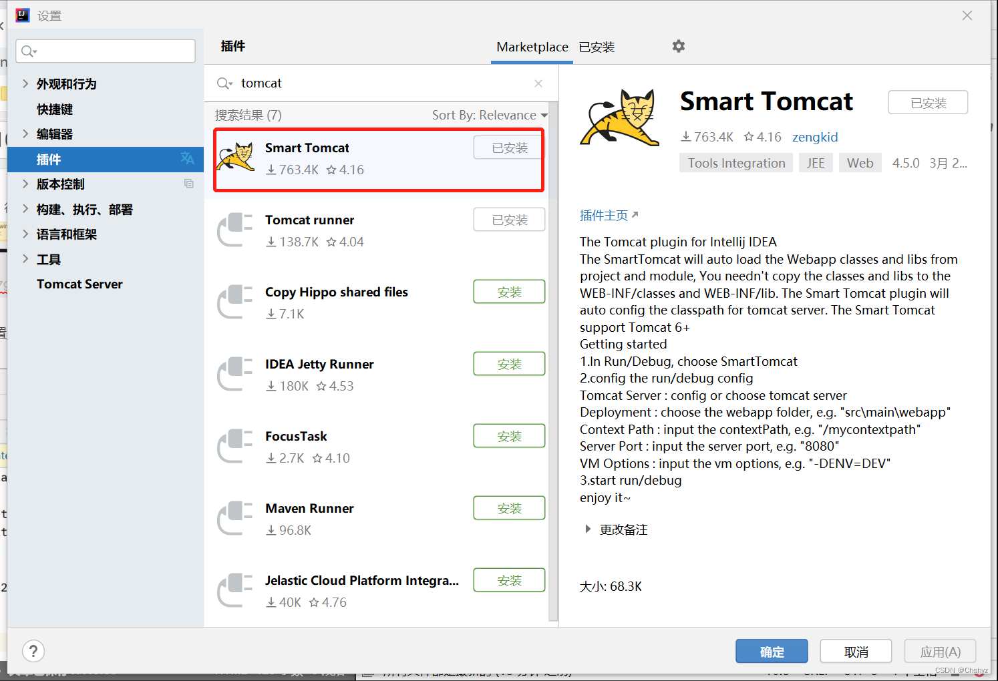Screen dimensions: 998x681
Task: Click the Web tag
Action: (860, 163)
